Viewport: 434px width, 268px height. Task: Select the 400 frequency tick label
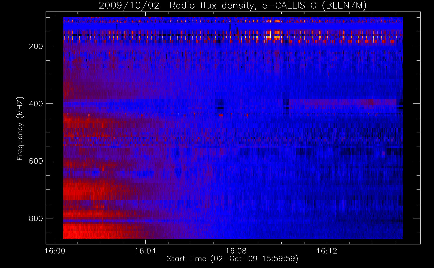click(x=36, y=104)
